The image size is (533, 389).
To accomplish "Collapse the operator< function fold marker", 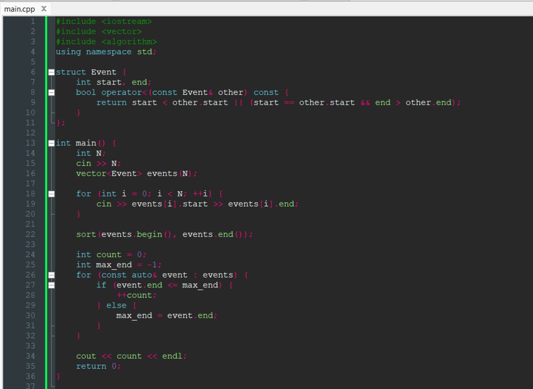I will click(52, 93).
